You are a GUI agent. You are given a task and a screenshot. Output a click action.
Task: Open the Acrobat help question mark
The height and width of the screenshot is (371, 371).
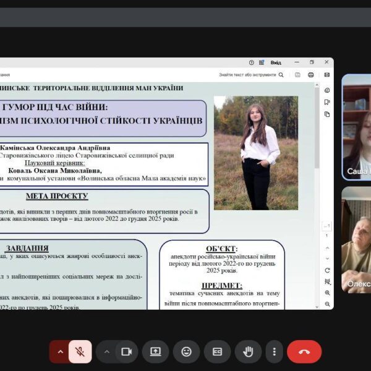(x=251, y=62)
